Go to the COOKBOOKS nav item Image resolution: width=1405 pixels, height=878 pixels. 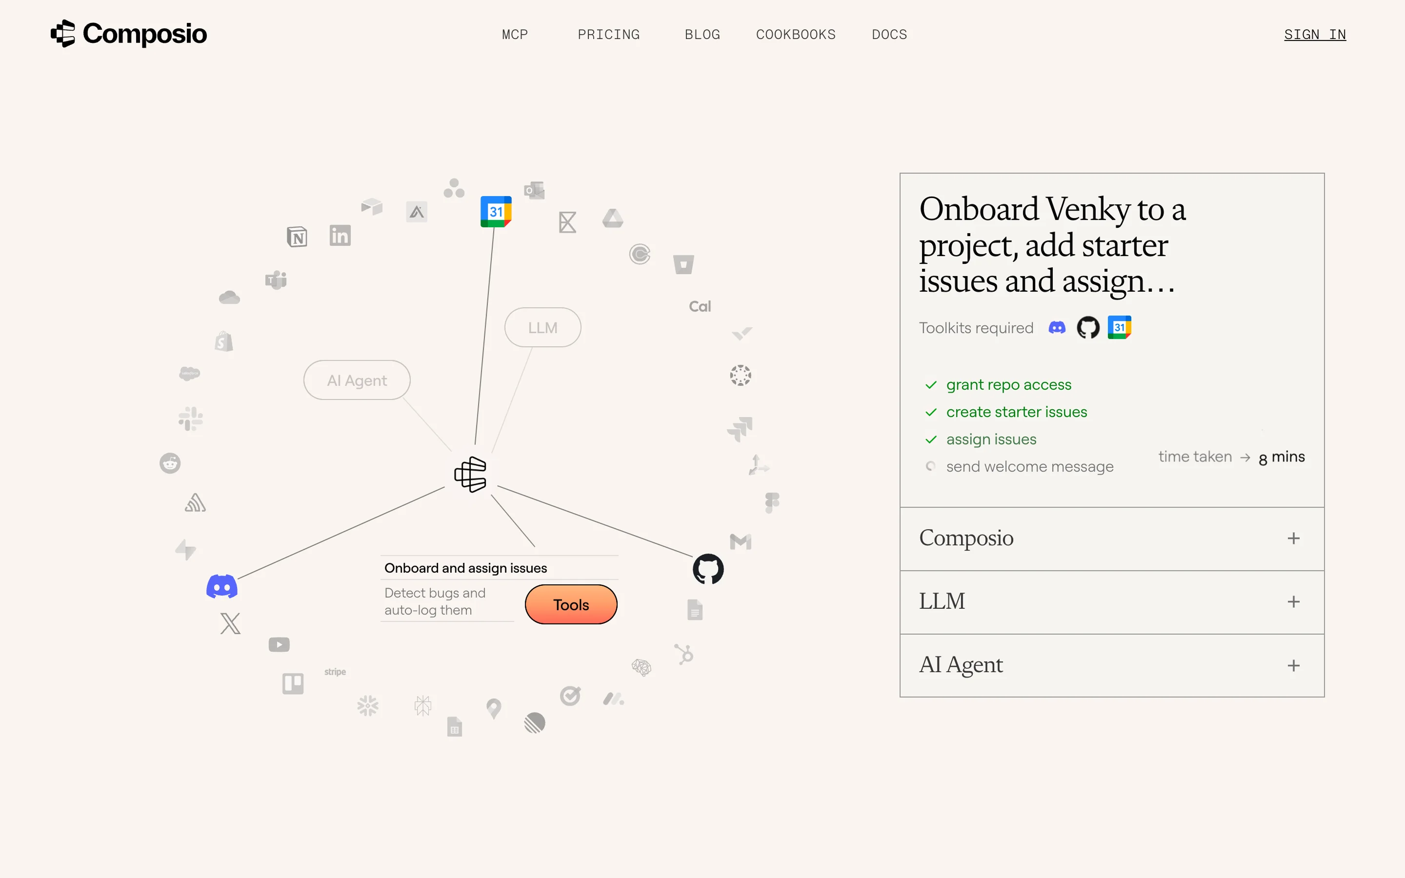pos(795,35)
